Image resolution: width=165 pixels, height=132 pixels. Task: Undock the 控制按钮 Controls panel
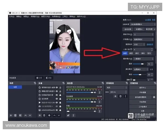click(x=155, y=83)
